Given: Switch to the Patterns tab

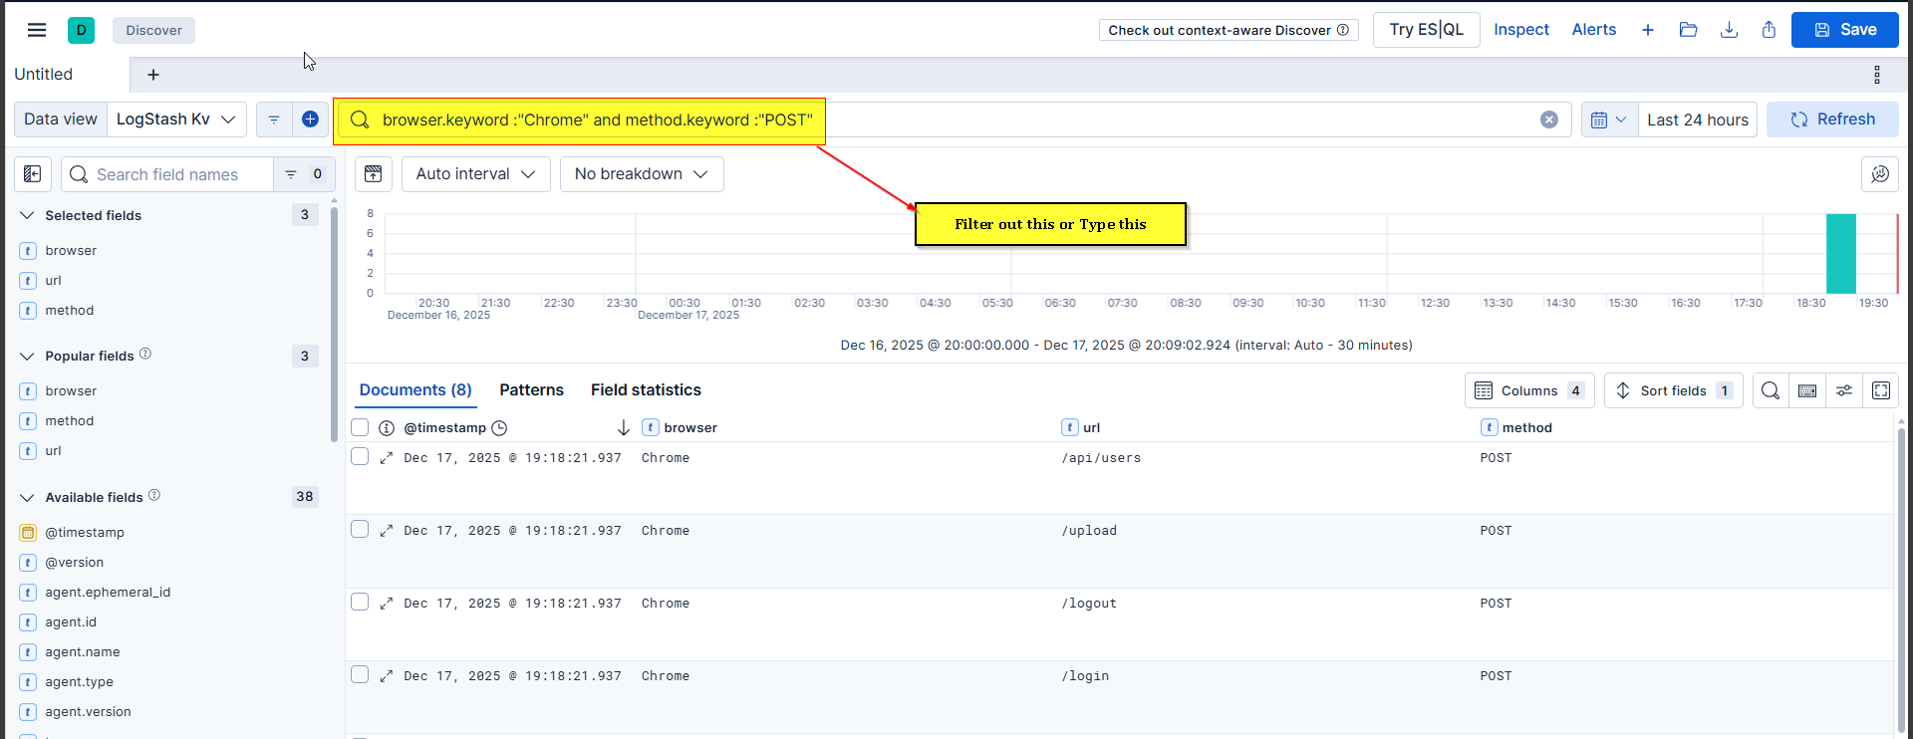Looking at the screenshot, I should pyautogui.click(x=531, y=390).
